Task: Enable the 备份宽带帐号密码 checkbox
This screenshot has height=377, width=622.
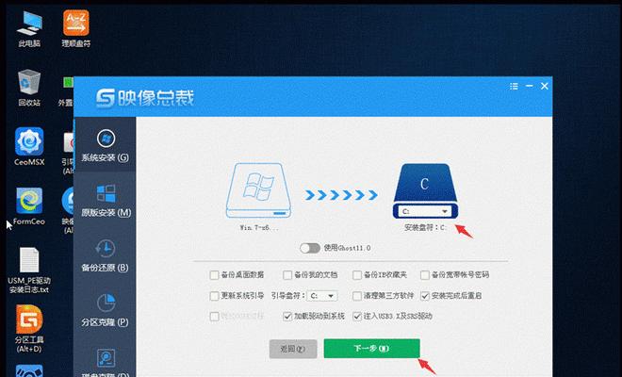Action: pos(425,275)
